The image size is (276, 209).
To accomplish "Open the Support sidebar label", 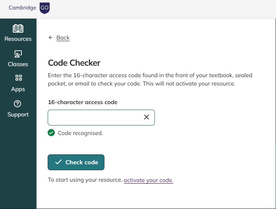I will pyautogui.click(x=18, y=114).
